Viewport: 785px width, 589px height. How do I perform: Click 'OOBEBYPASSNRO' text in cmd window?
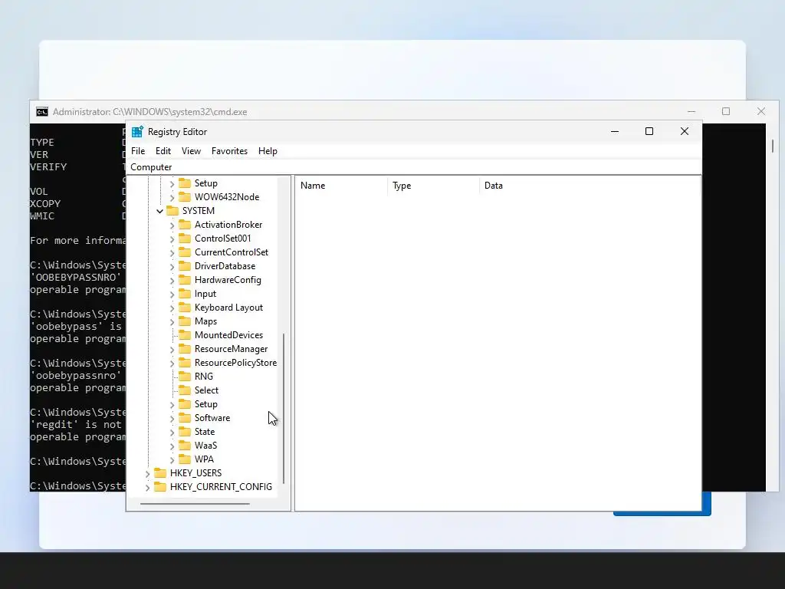point(76,278)
